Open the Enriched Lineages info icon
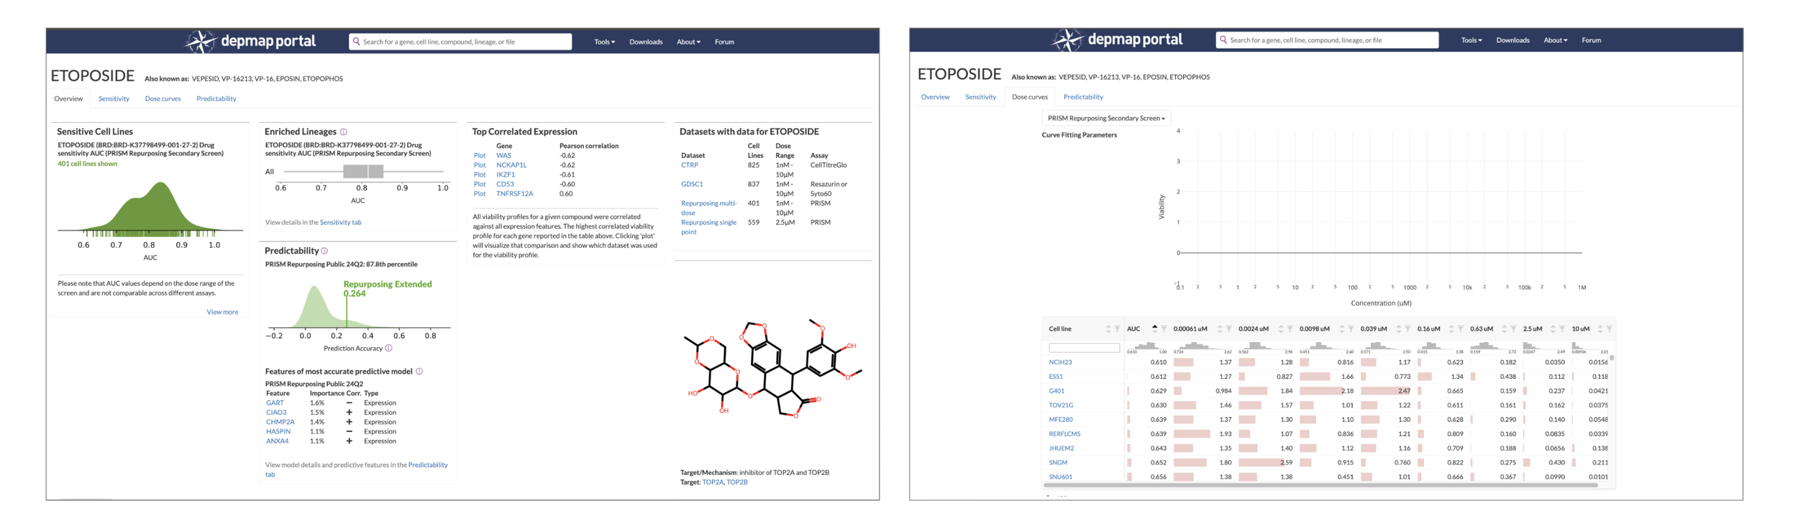 [344, 132]
